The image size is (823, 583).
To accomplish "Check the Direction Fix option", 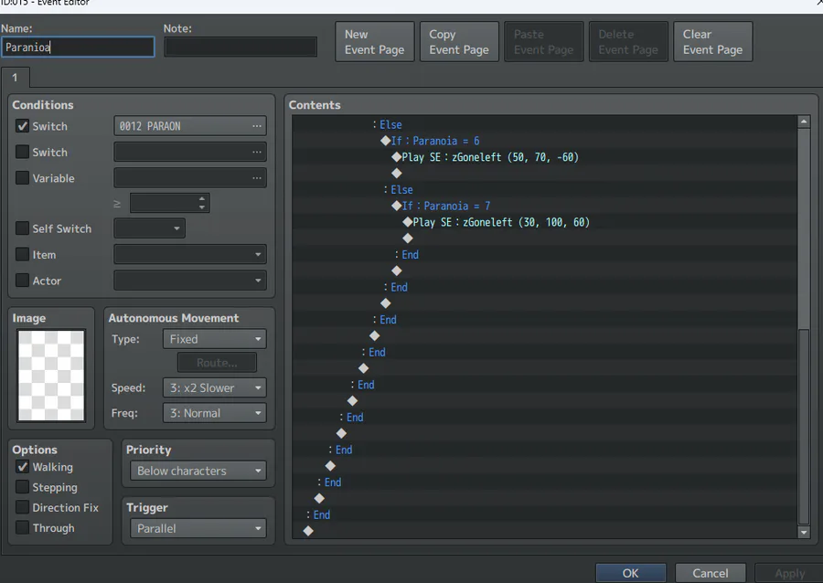I will (x=22, y=507).
